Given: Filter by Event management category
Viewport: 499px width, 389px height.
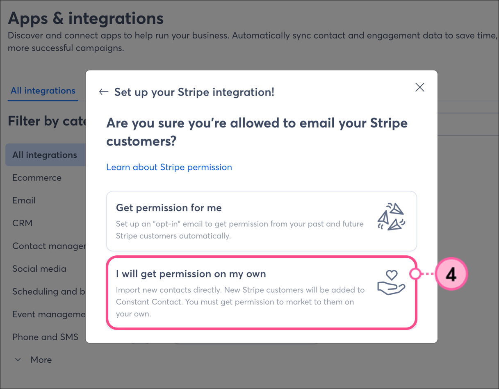Looking at the screenshot, I should (49, 314).
